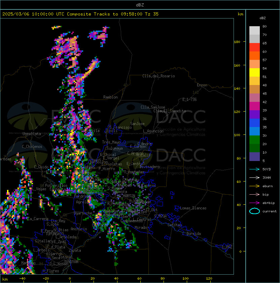Click the 'dBZ' heading above the color scale
This screenshot has height=283, width=280.
262,18
